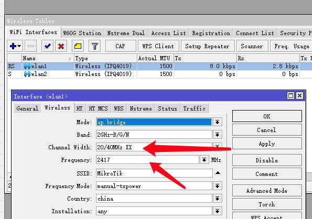Screen dimensions: 312x219
Task: Switch to the HT MCS tab
Action: pyautogui.click(x=98, y=108)
